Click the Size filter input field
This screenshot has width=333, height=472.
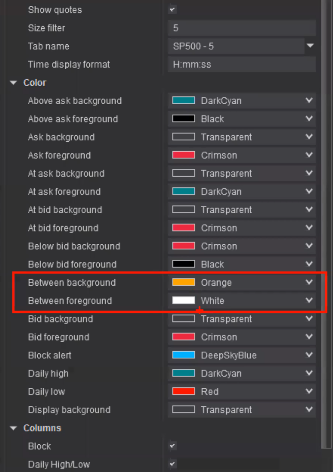pos(242,28)
